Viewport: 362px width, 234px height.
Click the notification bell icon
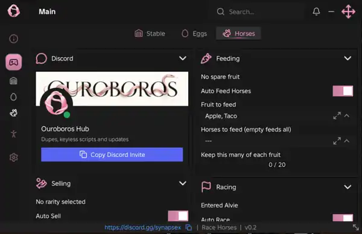click(316, 11)
